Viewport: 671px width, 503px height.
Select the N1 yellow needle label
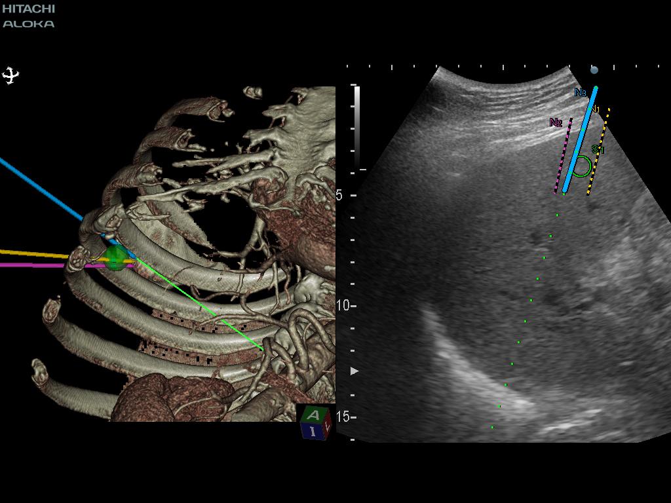[x=596, y=109]
